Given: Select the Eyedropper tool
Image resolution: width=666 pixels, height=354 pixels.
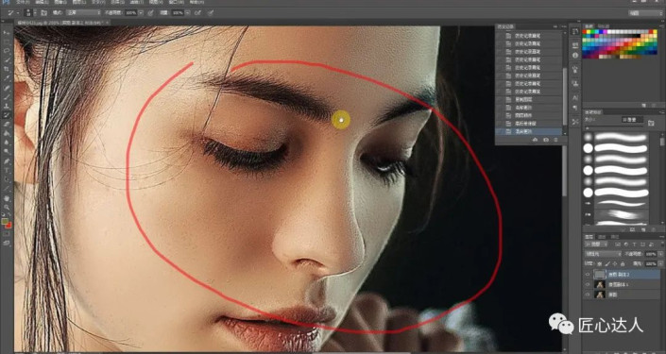Looking at the screenshot, I should pos(7,78).
